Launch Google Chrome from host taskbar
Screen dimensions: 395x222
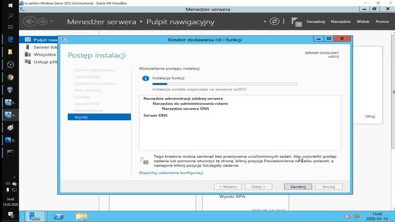point(10,77)
